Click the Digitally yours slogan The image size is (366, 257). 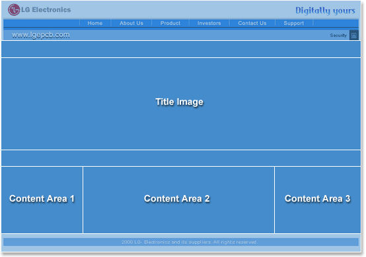pos(326,11)
